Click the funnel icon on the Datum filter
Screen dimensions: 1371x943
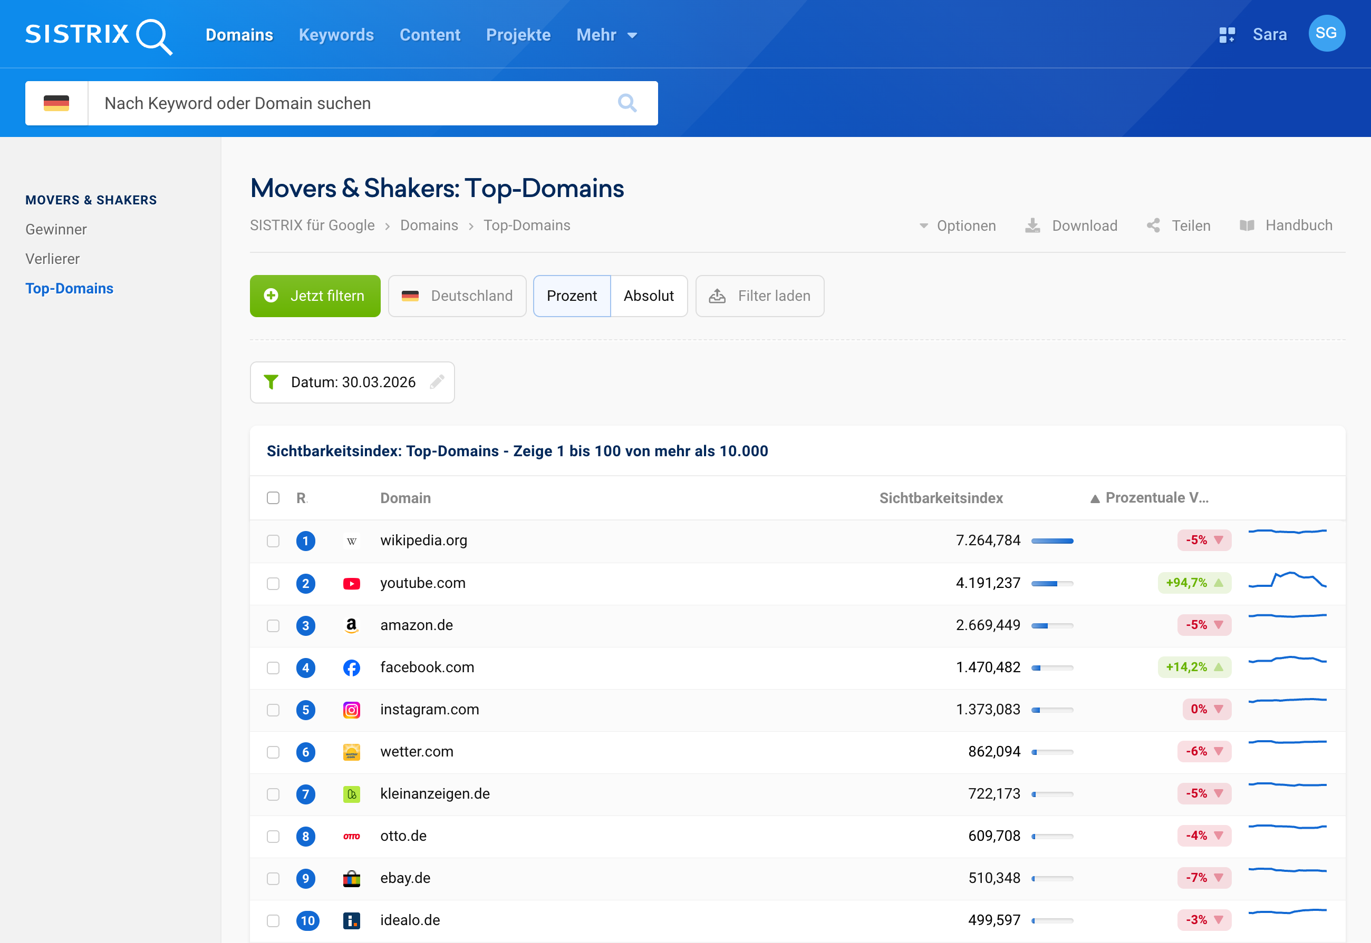point(272,382)
